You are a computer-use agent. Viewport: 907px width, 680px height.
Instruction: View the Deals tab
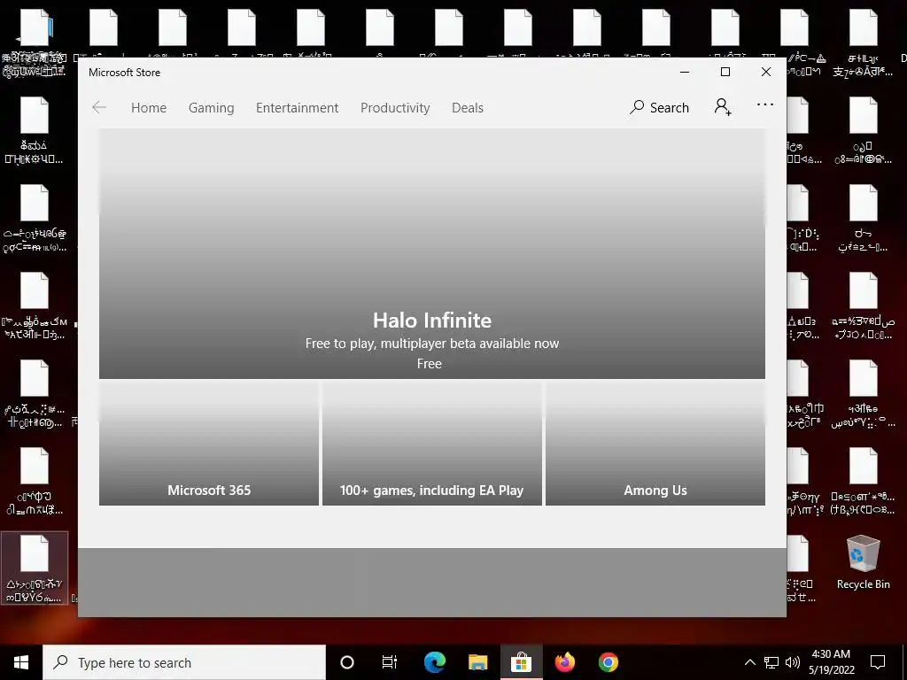pyautogui.click(x=468, y=108)
